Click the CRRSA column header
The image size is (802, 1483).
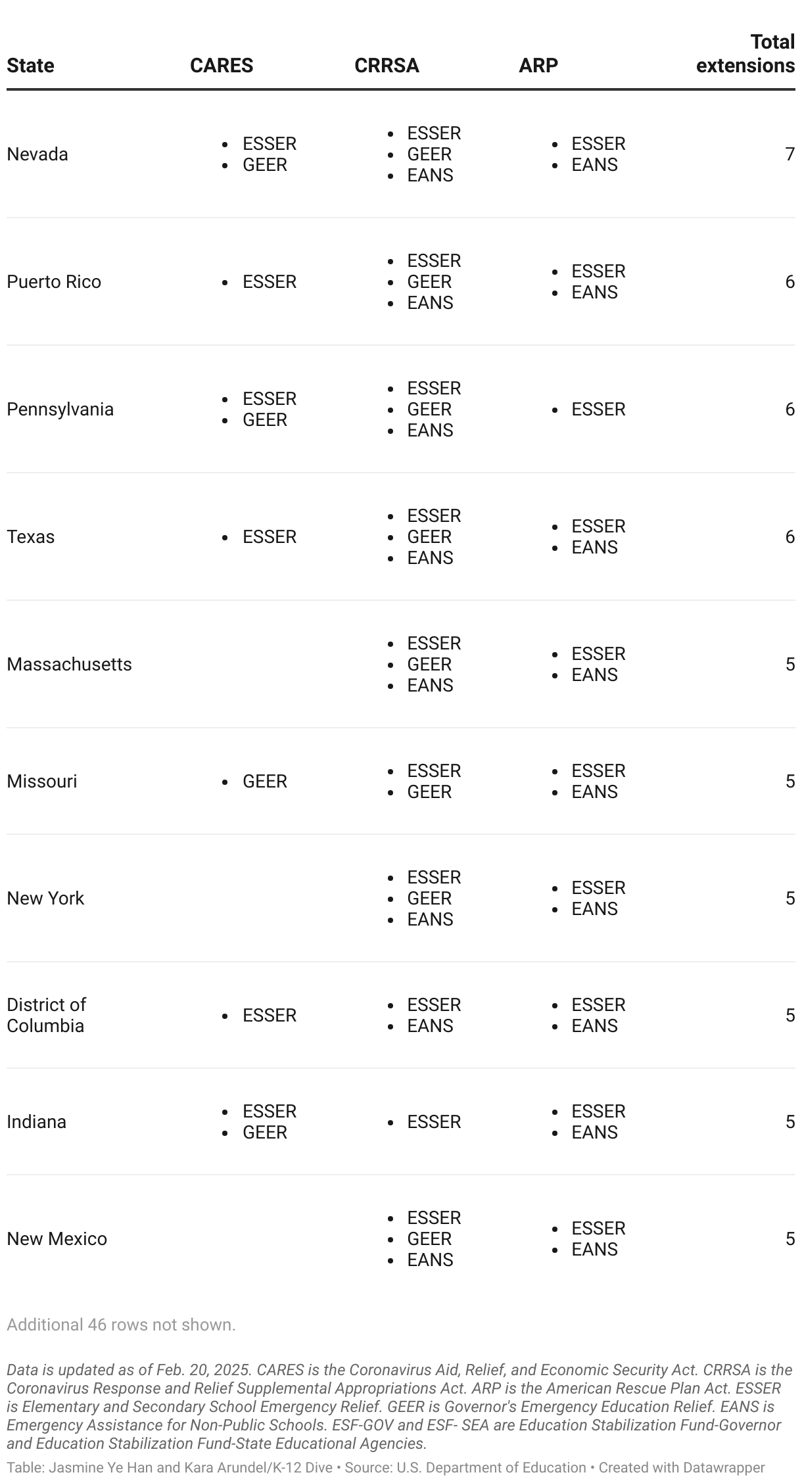coord(387,65)
